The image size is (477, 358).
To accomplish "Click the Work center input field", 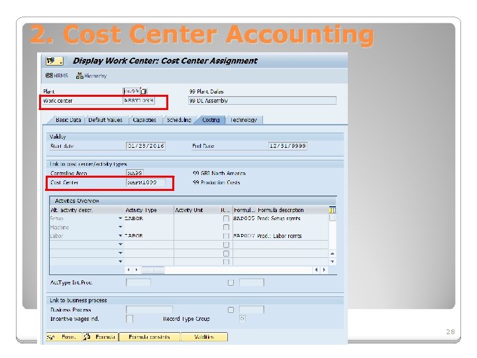I will (138, 101).
